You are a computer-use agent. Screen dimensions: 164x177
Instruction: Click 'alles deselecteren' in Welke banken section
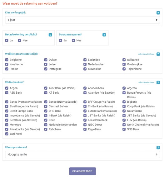coord(146,82)
